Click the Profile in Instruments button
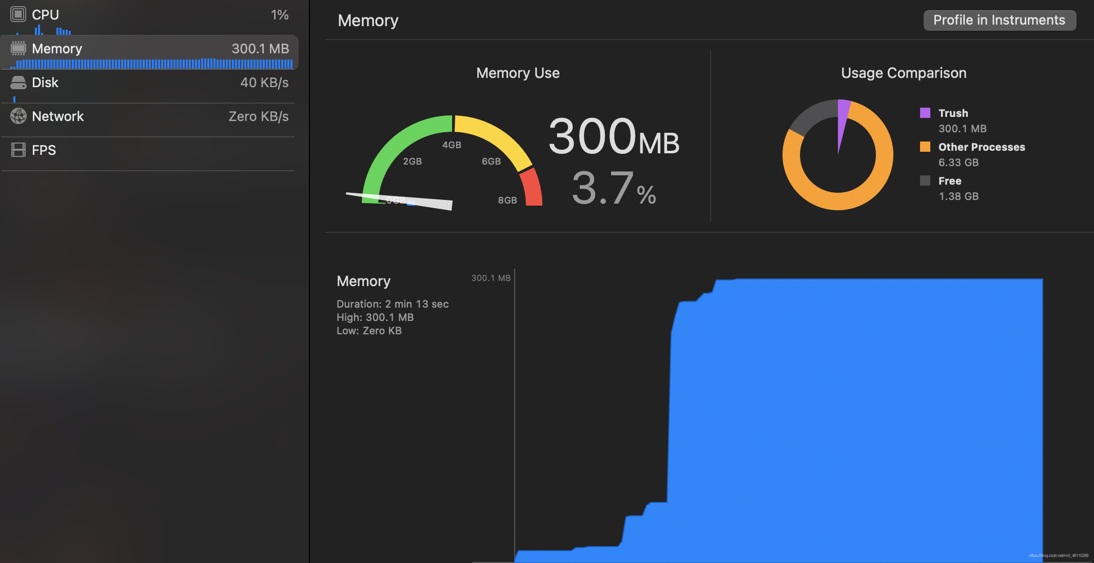Viewport: 1094px width, 563px height. point(999,20)
